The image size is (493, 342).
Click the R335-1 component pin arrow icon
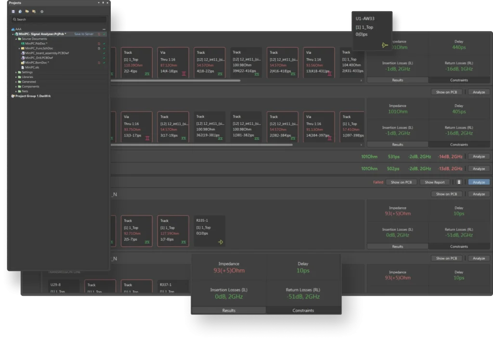pos(221,242)
